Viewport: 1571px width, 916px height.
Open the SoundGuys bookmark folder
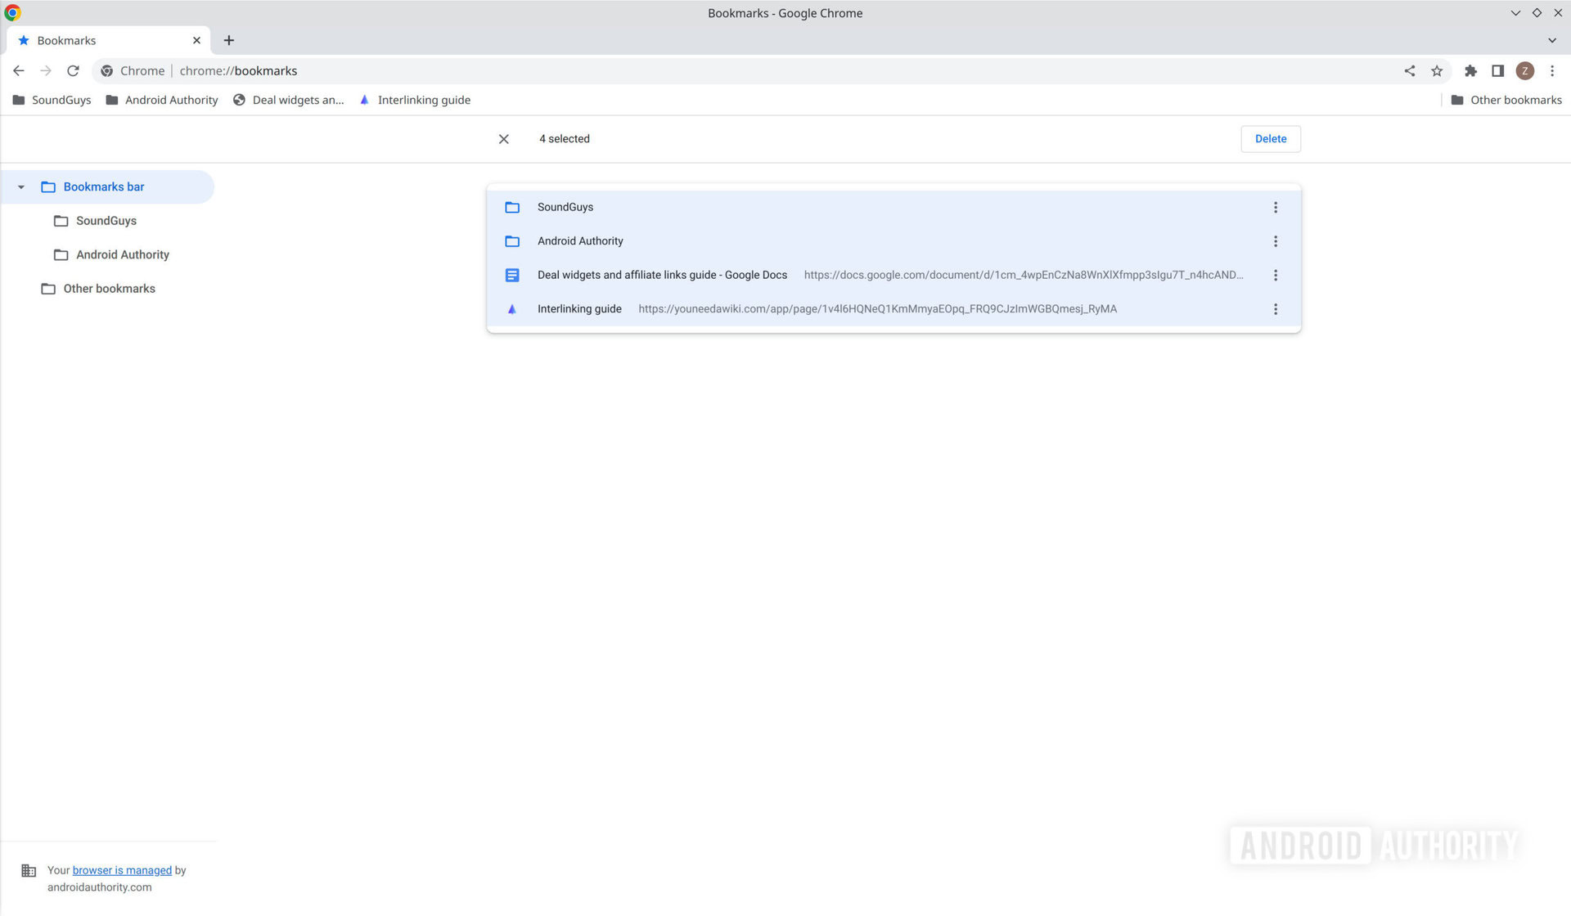click(106, 220)
